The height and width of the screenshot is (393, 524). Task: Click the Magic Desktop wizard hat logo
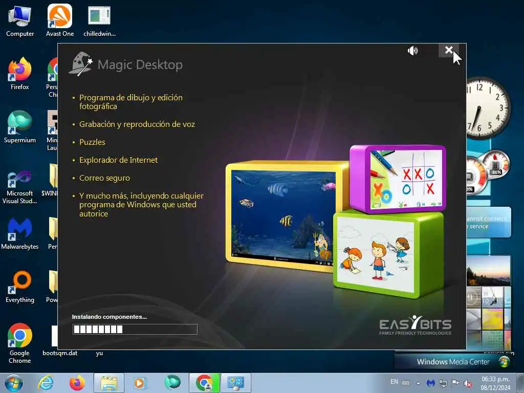[x=80, y=63]
